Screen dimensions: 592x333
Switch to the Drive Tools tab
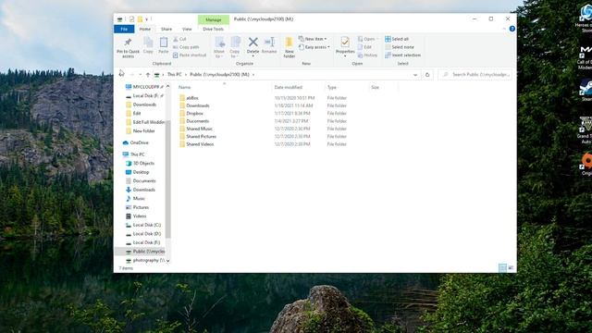coord(214,29)
